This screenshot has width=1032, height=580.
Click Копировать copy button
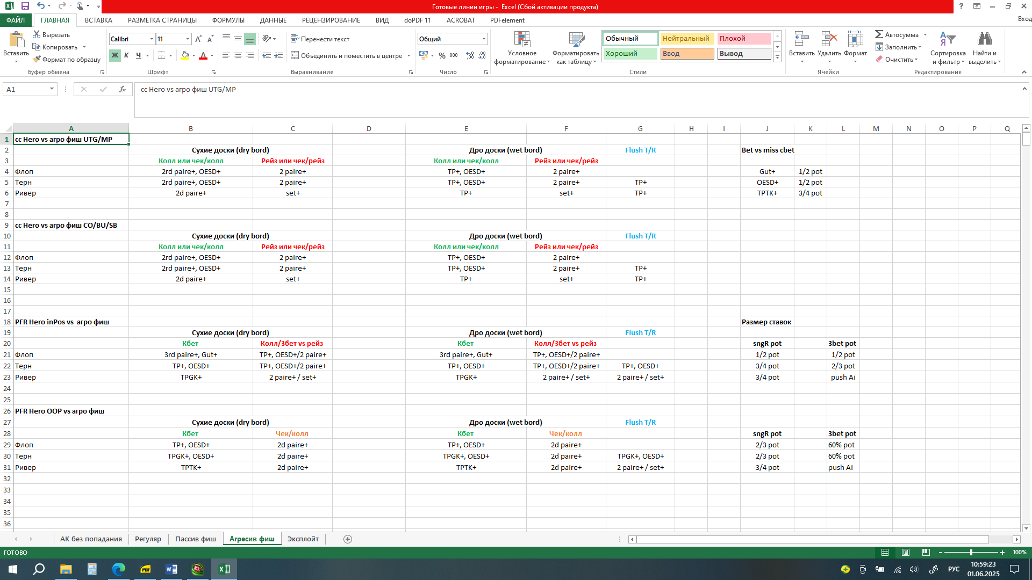click(55, 47)
